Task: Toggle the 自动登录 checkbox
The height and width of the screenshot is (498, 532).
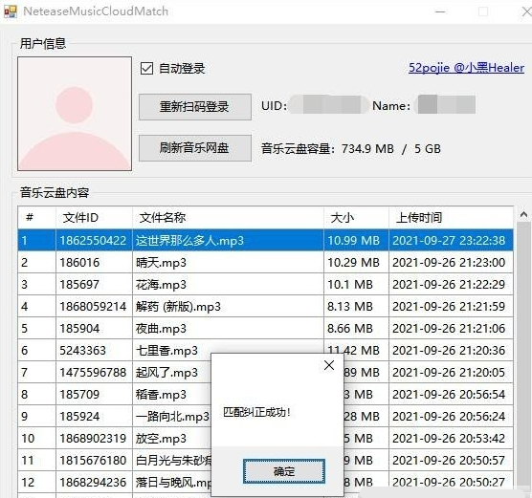Action: pyautogui.click(x=147, y=69)
